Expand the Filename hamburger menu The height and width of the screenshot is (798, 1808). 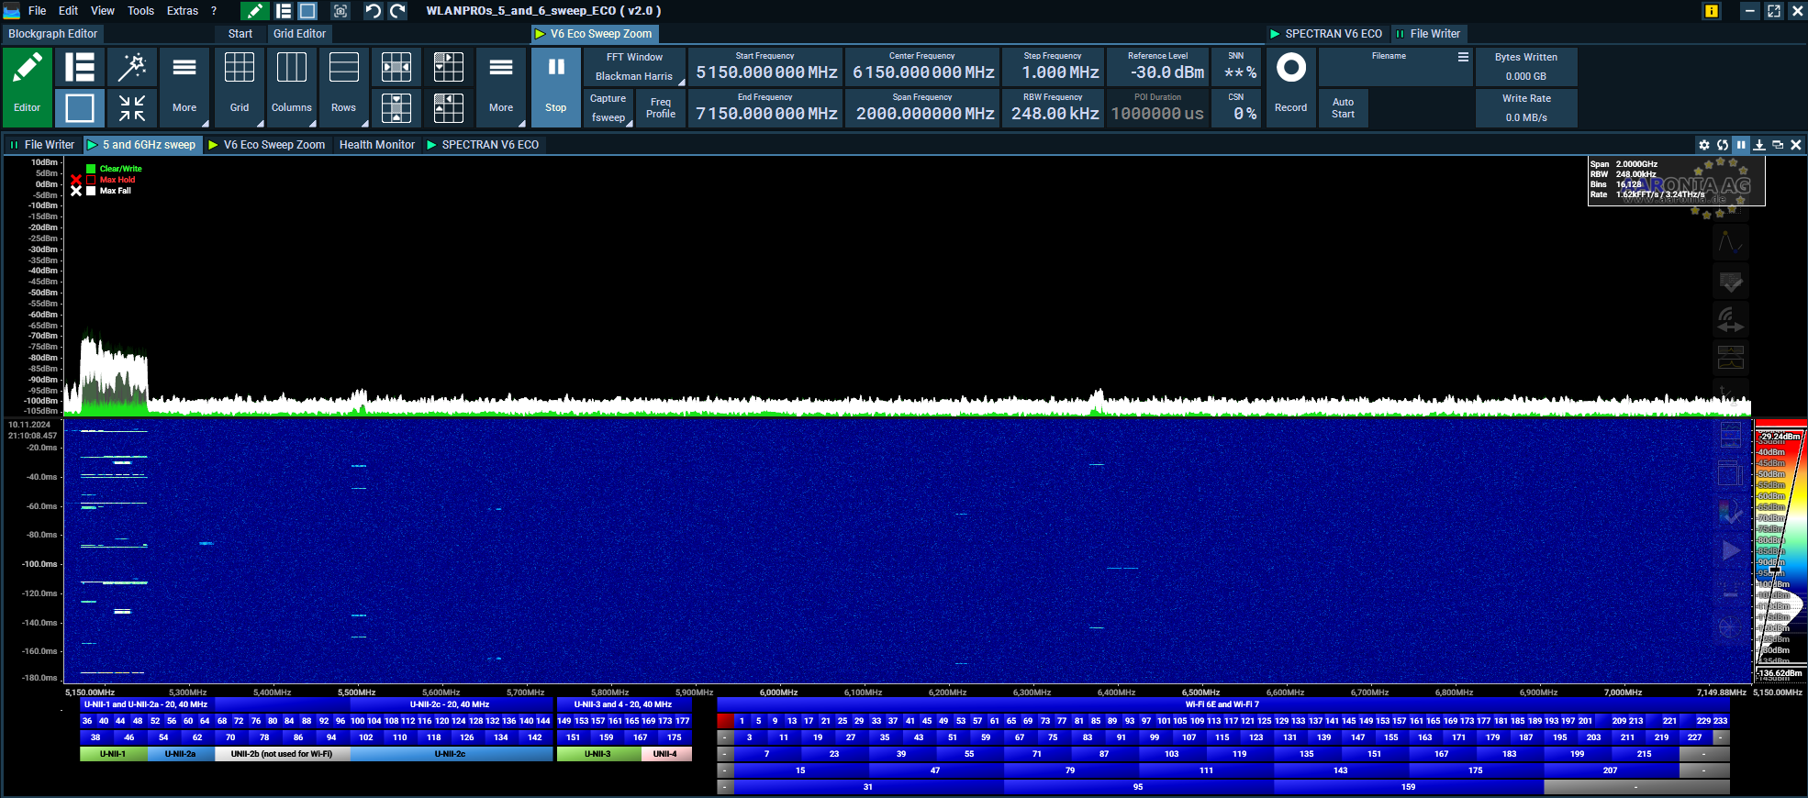[x=1463, y=57]
